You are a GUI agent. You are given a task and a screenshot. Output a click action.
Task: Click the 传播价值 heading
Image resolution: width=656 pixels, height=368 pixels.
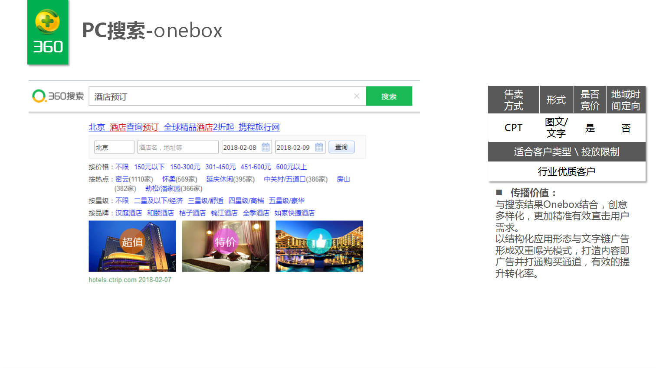tap(533, 193)
